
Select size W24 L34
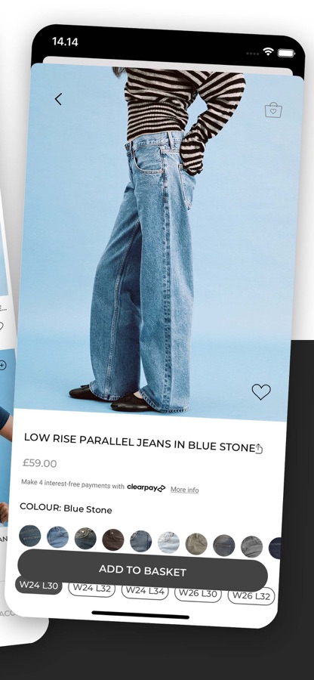[145, 591]
